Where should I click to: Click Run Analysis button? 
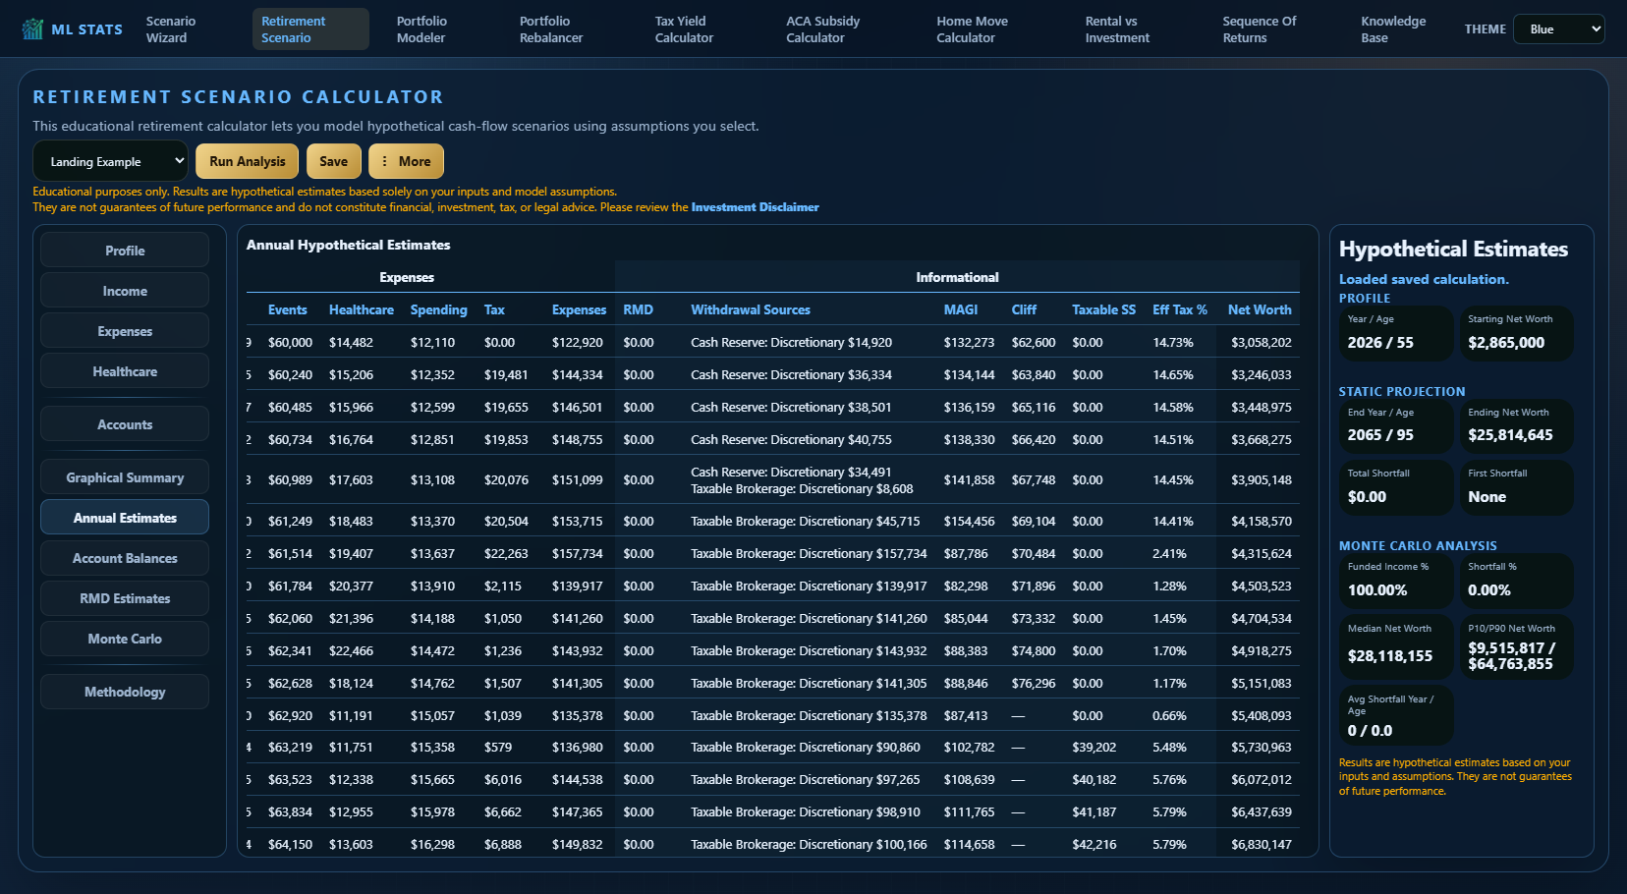pos(247,161)
